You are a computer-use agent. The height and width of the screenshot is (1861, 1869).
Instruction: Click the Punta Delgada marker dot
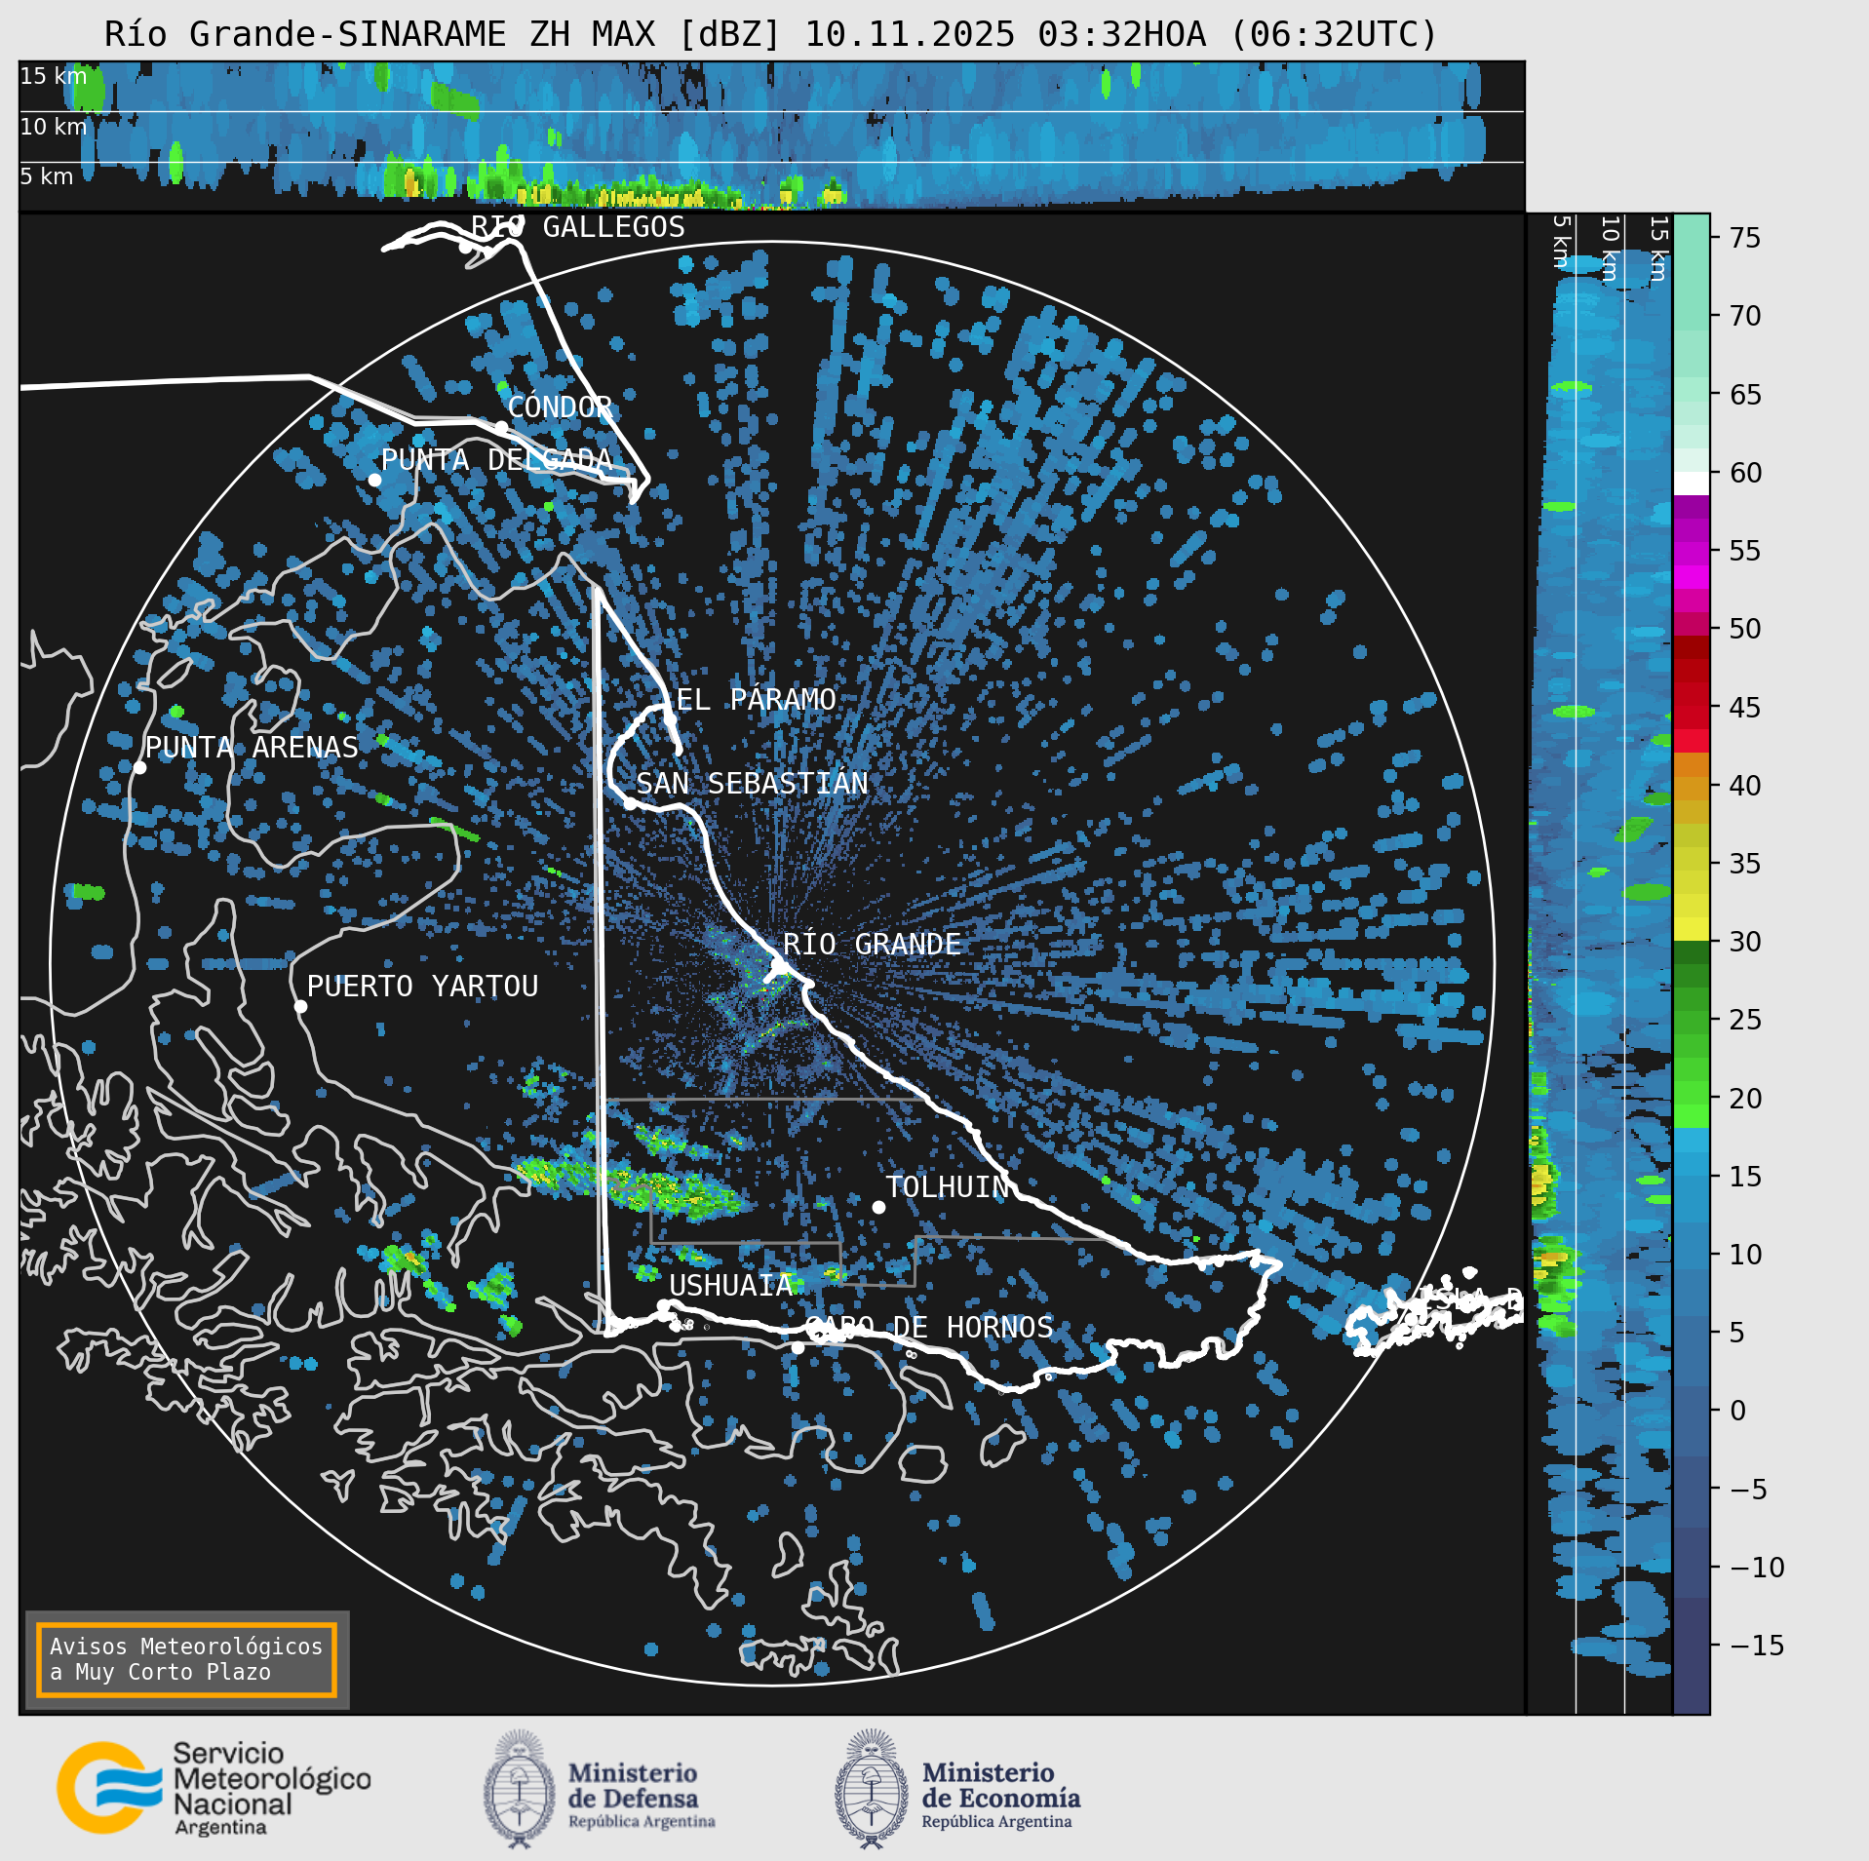374,480
